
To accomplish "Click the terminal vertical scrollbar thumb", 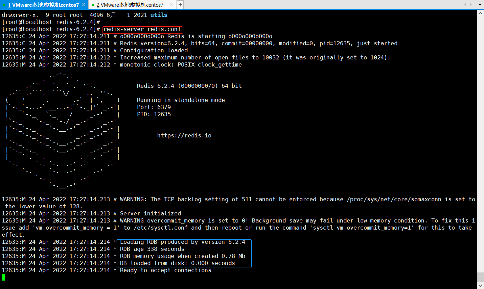I will (x=480, y=277).
